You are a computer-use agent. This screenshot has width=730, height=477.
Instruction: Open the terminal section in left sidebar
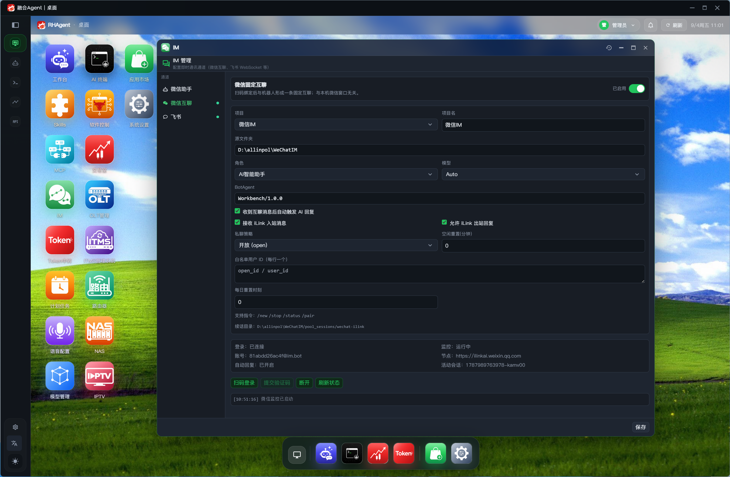tap(15, 83)
